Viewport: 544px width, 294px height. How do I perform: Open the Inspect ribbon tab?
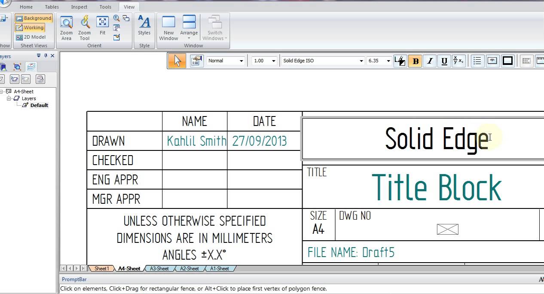tap(79, 7)
